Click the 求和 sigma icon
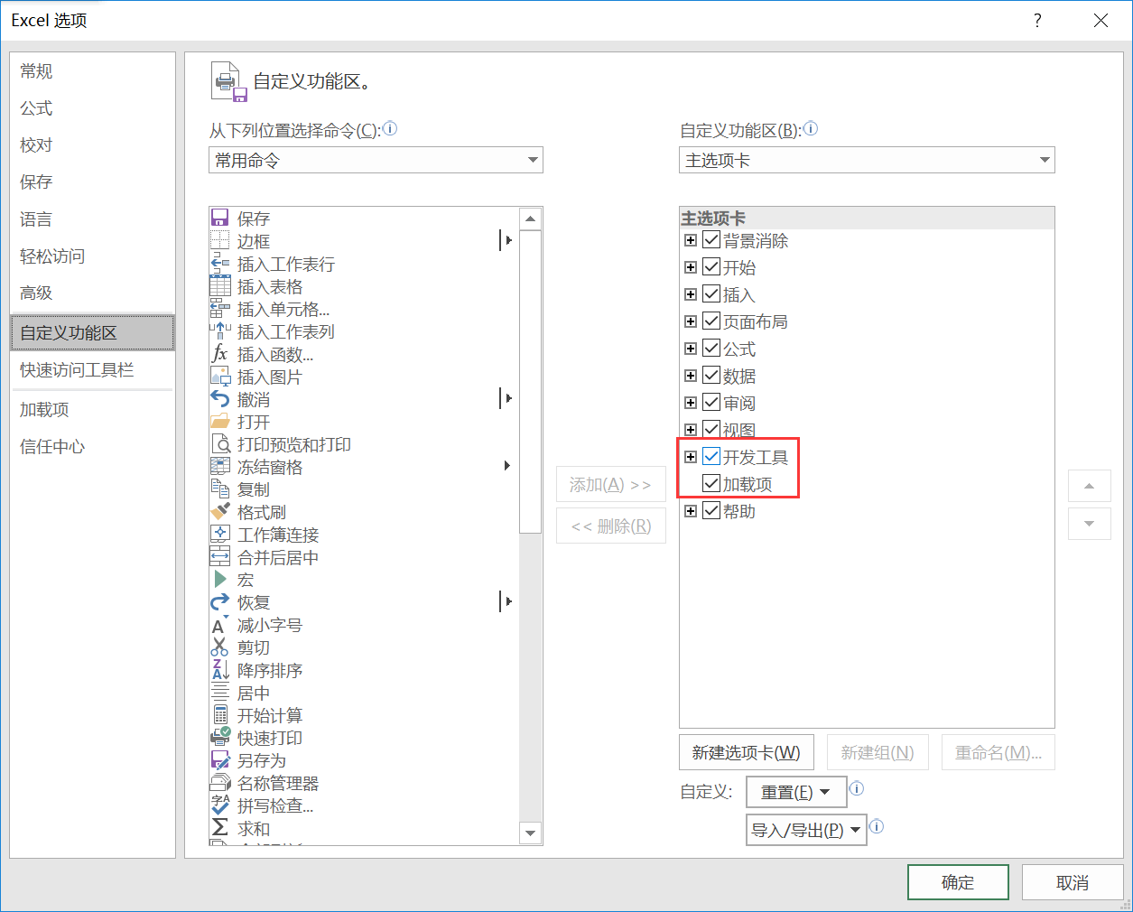The height and width of the screenshot is (912, 1133). pos(219,828)
